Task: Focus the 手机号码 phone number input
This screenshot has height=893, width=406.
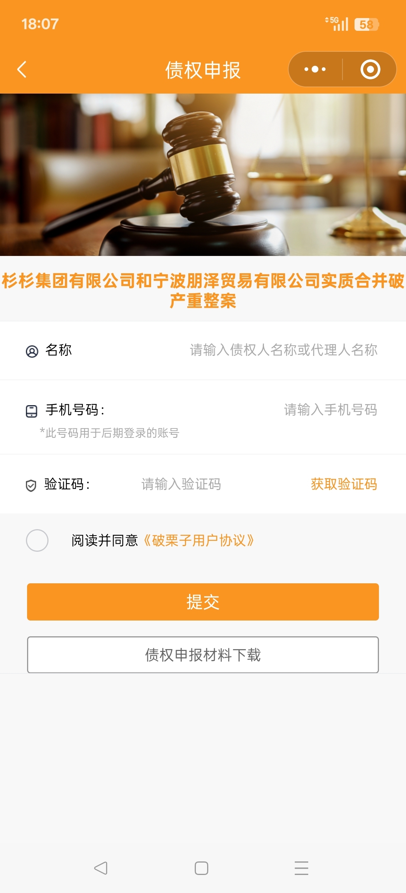Action: click(x=330, y=410)
